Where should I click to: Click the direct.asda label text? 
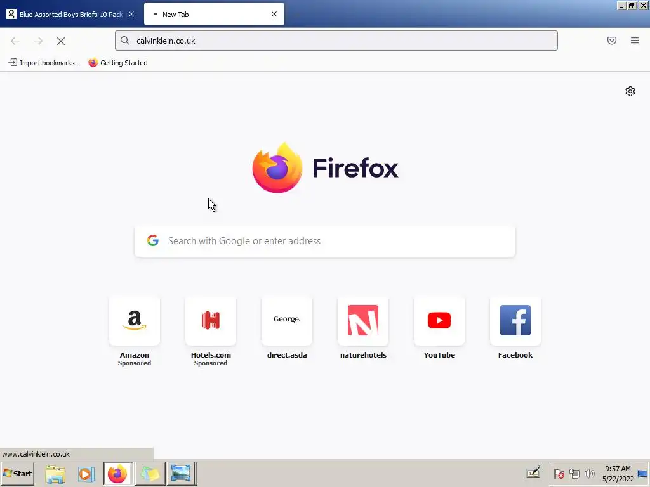[x=287, y=355]
